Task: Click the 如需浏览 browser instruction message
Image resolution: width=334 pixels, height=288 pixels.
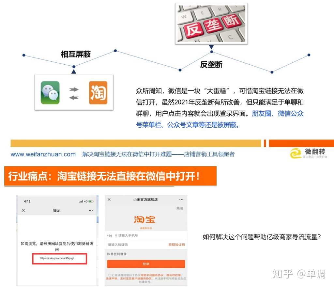Action: click(57, 246)
